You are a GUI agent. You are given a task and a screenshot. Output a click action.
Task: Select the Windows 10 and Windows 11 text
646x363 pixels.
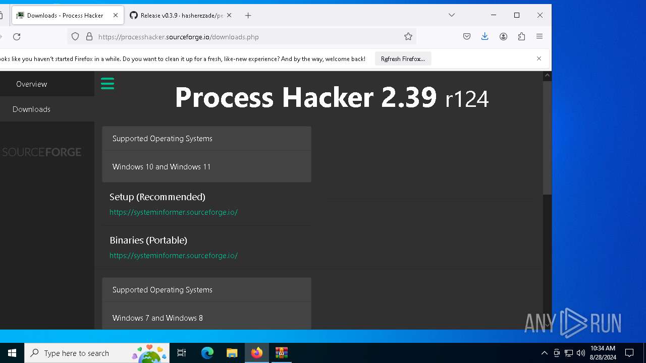[161, 167]
